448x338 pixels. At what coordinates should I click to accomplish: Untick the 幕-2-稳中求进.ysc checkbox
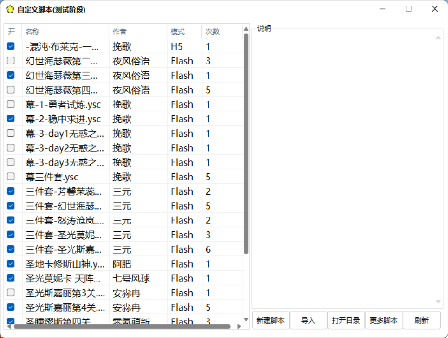[11, 119]
